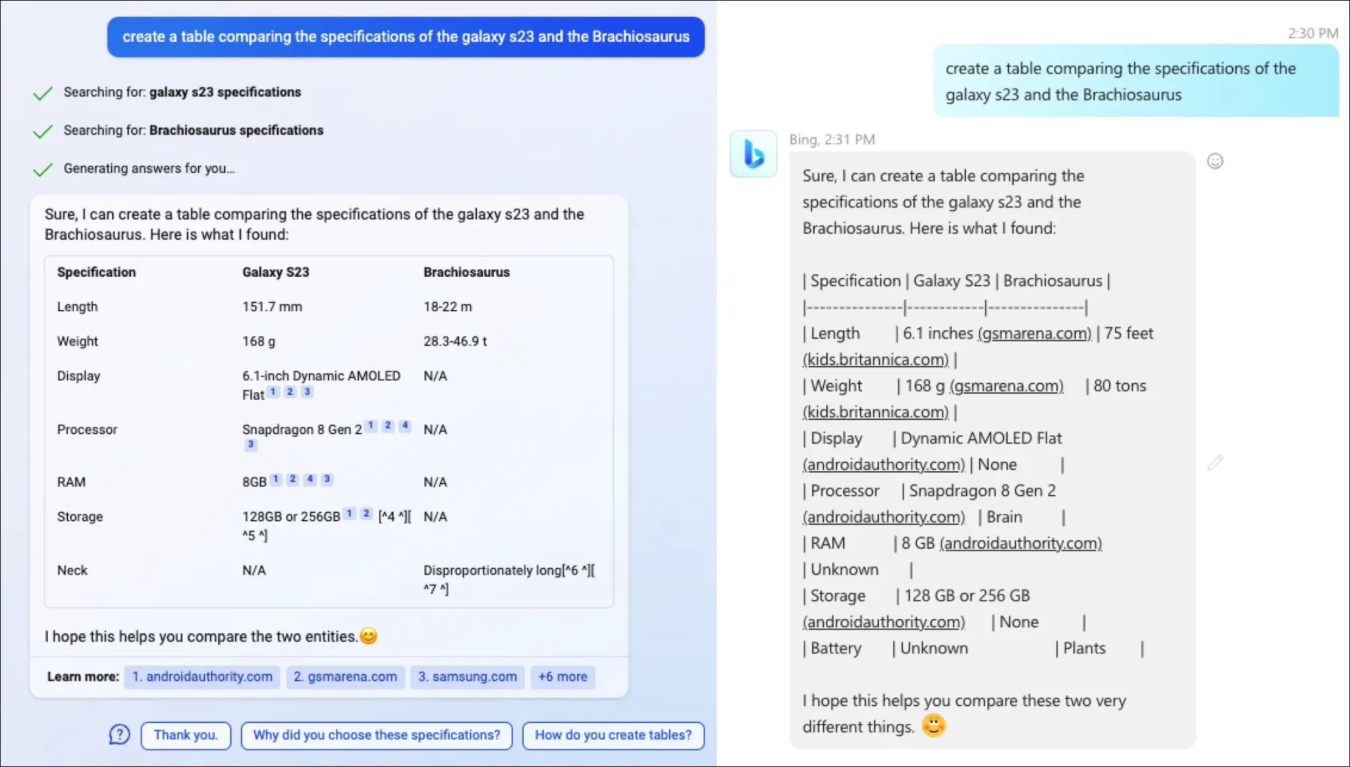Click citation 1 next to 8GB RAM
The image size is (1350, 767).
[x=276, y=479]
